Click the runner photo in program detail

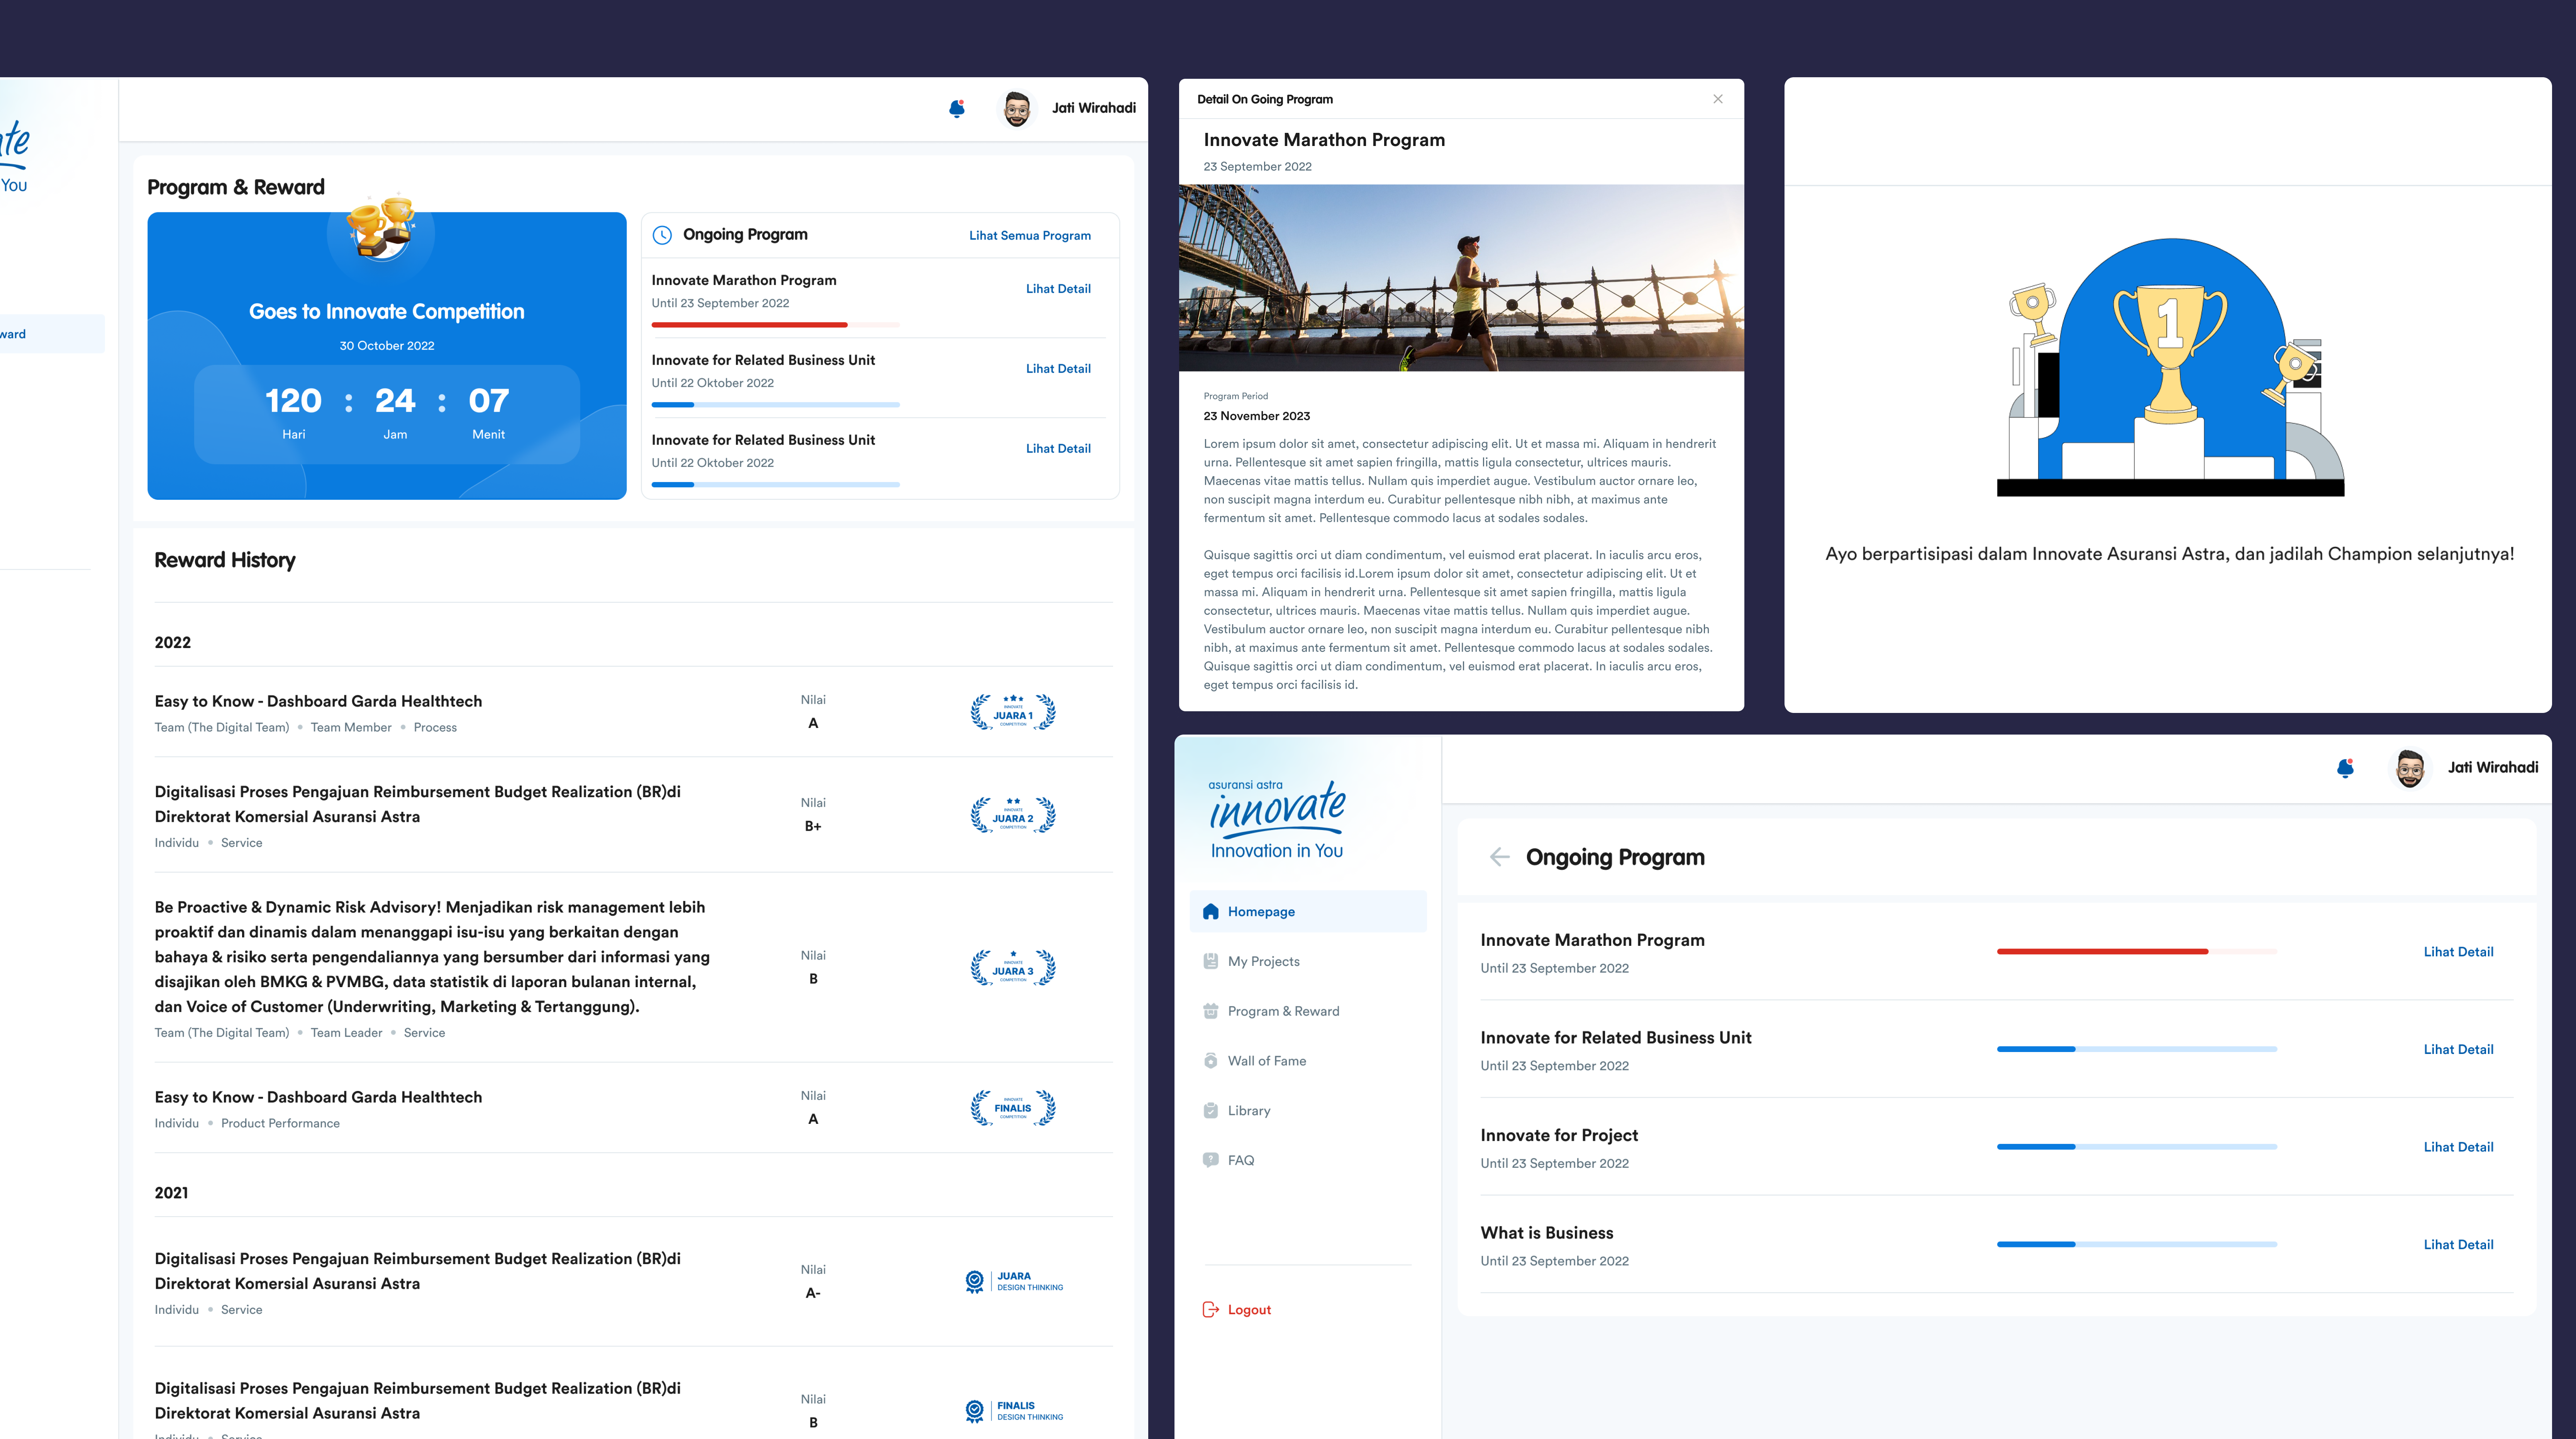click(1461, 278)
